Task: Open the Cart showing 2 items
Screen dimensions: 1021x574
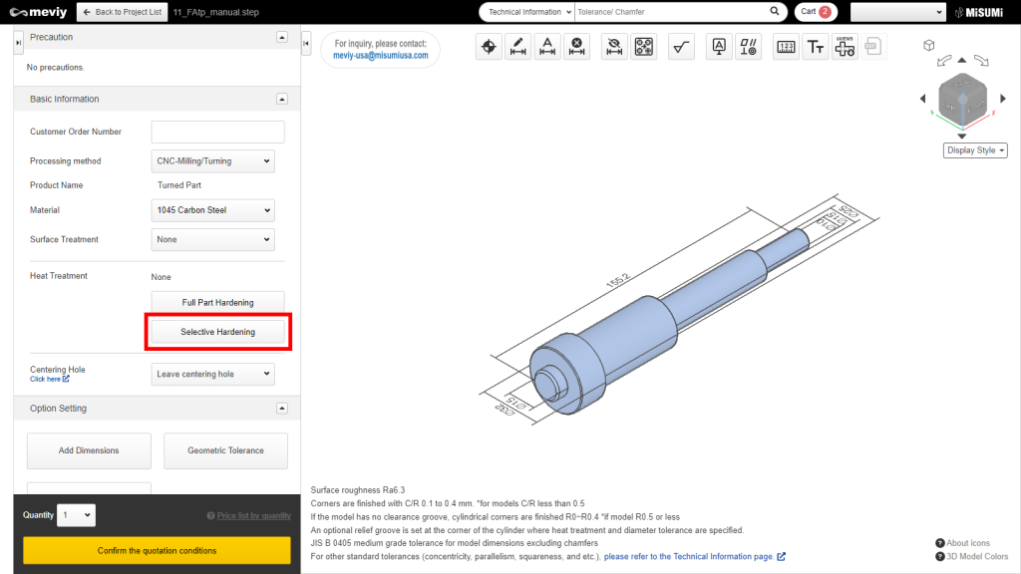Action: pyautogui.click(x=816, y=12)
